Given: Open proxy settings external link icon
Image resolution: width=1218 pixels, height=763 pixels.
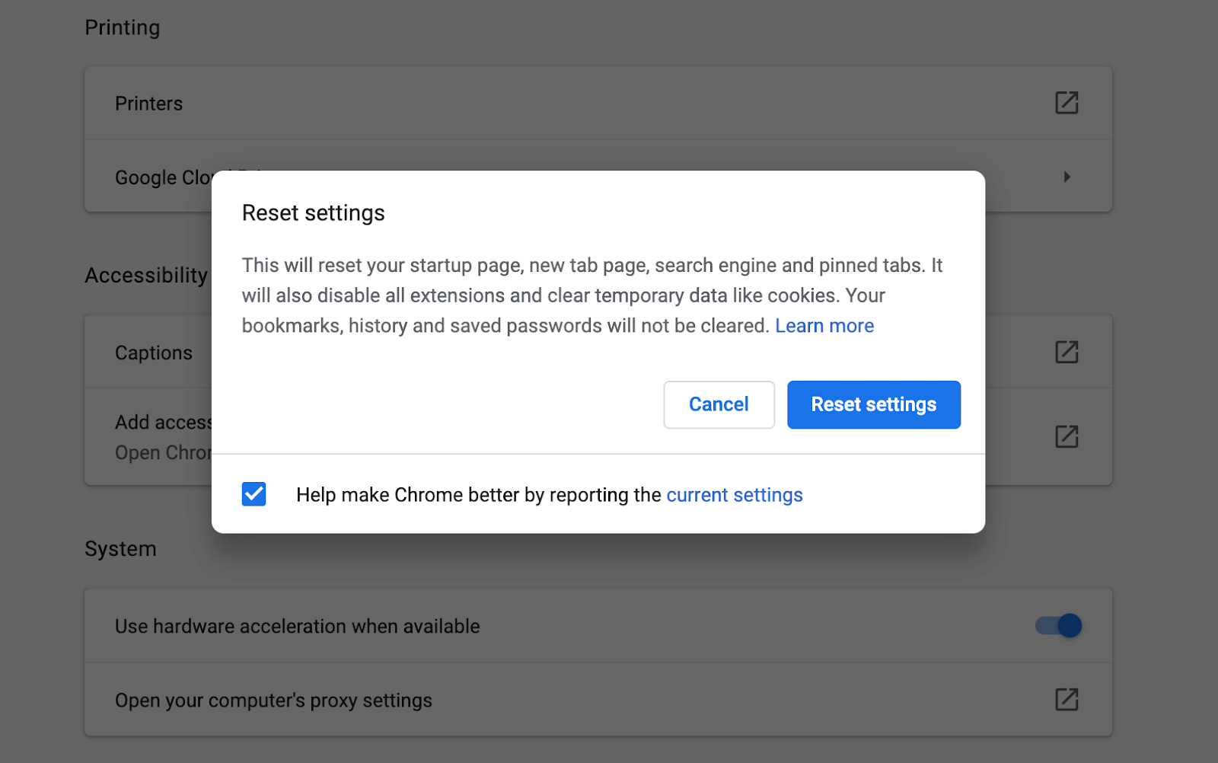Looking at the screenshot, I should tap(1067, 699).
